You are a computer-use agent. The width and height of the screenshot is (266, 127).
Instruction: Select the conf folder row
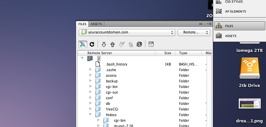point(142,98)
